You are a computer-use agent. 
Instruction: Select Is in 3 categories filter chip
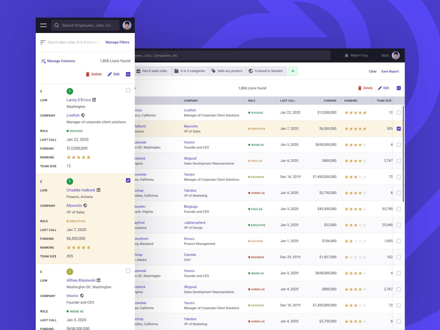click(190, 71)
